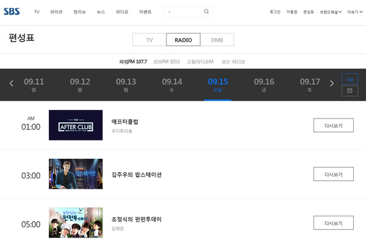Image resolution: width=366 pixels, height=240 pixels.
Task: Switch to DMB schedule tab
Action: (217, 40)
